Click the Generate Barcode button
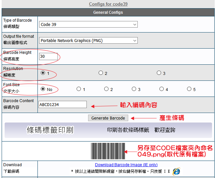This screenshot has height=178, width=215. 108,118
